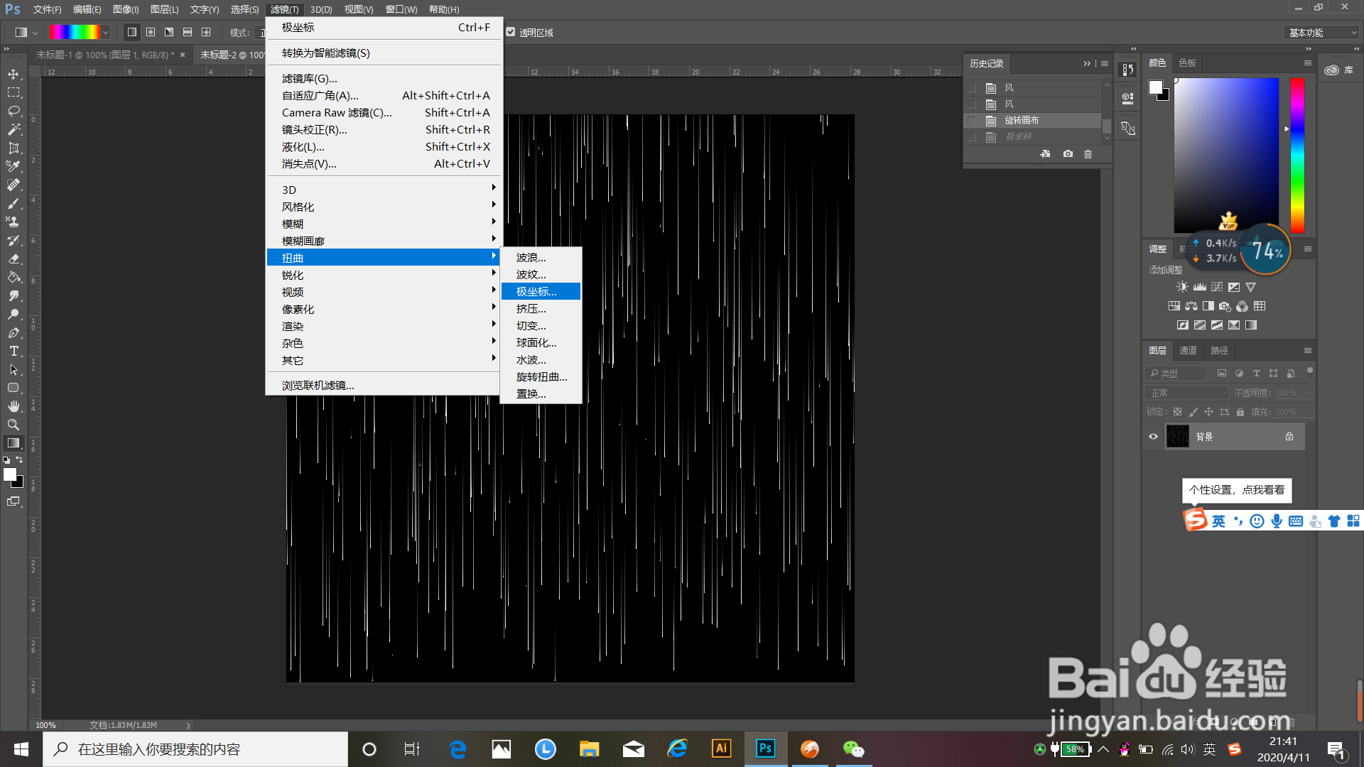Viewport: 1364px width, 767px height.
Task: Click 转换为智能滤镜(S) option
Action: tap(325, 53)
